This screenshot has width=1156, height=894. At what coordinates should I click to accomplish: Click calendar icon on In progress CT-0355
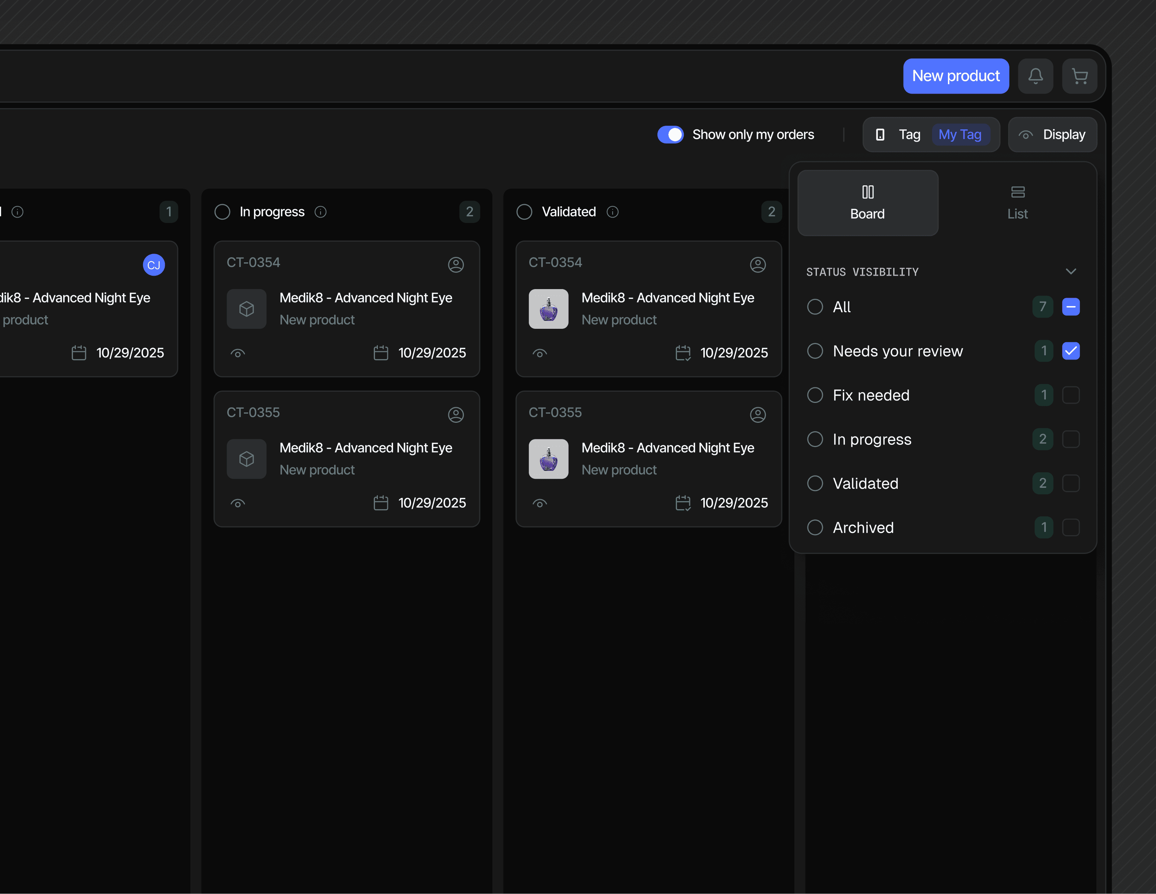(380, 503)
